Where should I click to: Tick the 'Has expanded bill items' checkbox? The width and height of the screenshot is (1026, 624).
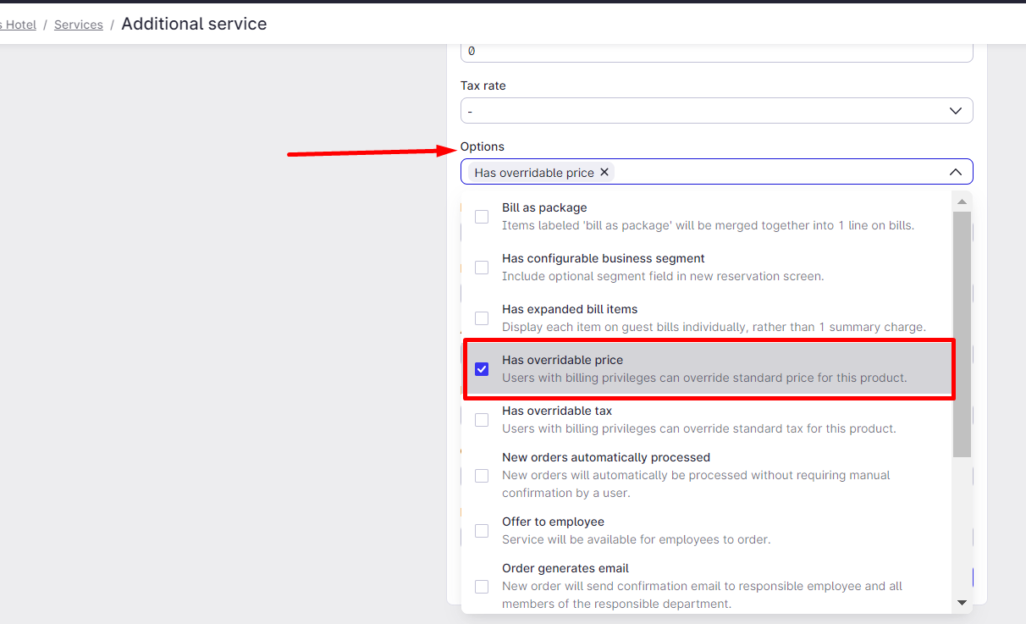tap(482, 318)
